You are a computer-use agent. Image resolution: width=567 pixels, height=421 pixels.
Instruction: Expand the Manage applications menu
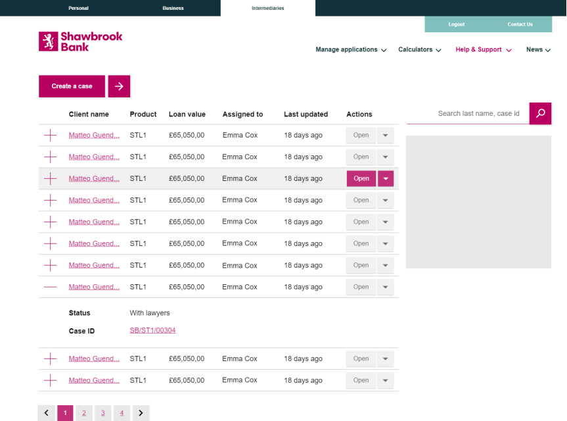[351, 50]
